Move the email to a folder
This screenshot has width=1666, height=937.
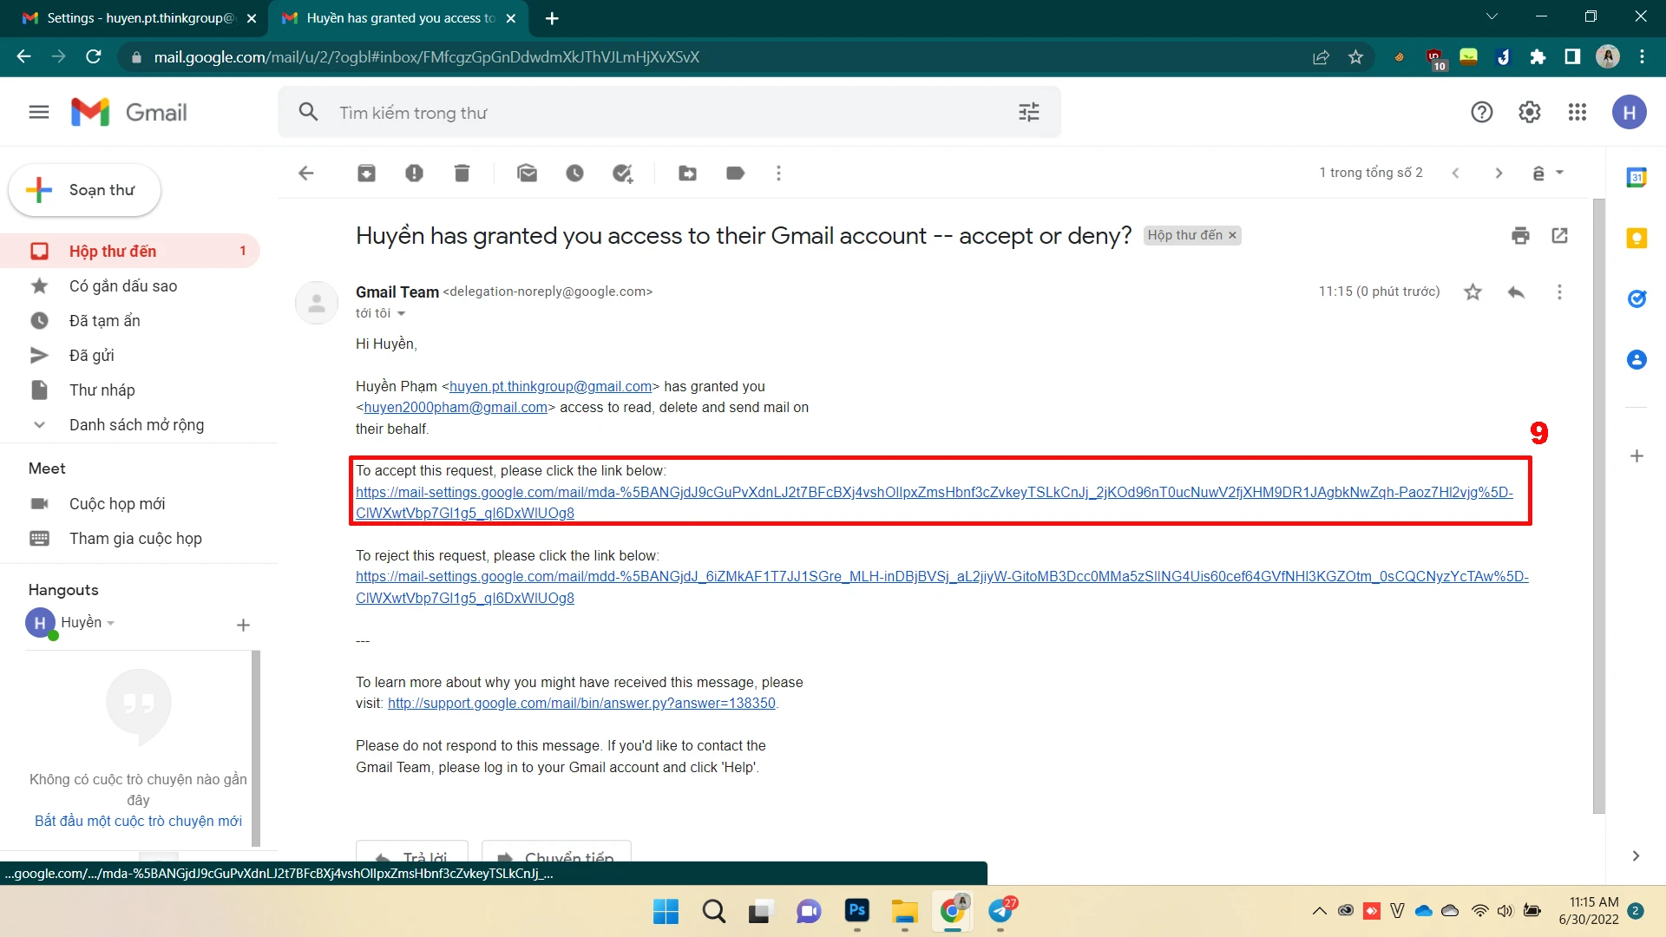[687, 174]
